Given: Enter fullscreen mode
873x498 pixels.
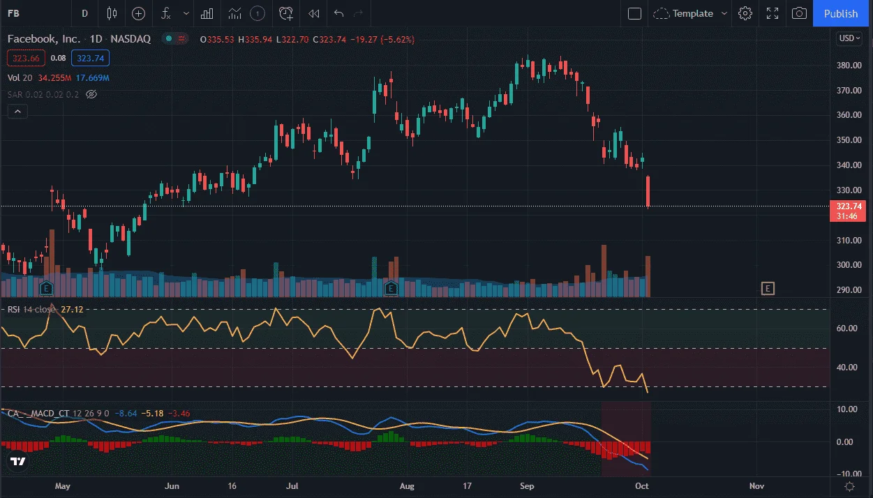Looking at the screenshot, I should pos(773,13).
